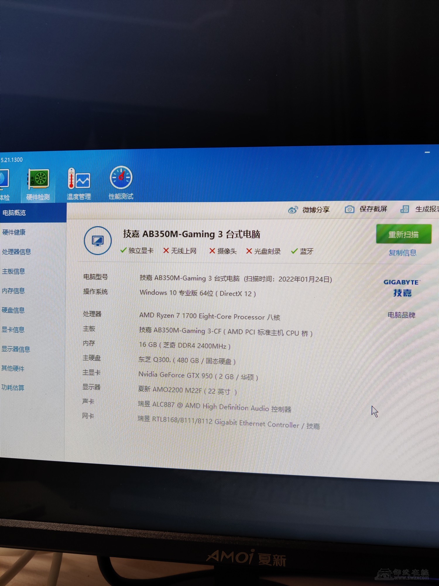Open 硬件健康 in the sidebar
Screen dimensions: 439x586
(x=14, y=232)
